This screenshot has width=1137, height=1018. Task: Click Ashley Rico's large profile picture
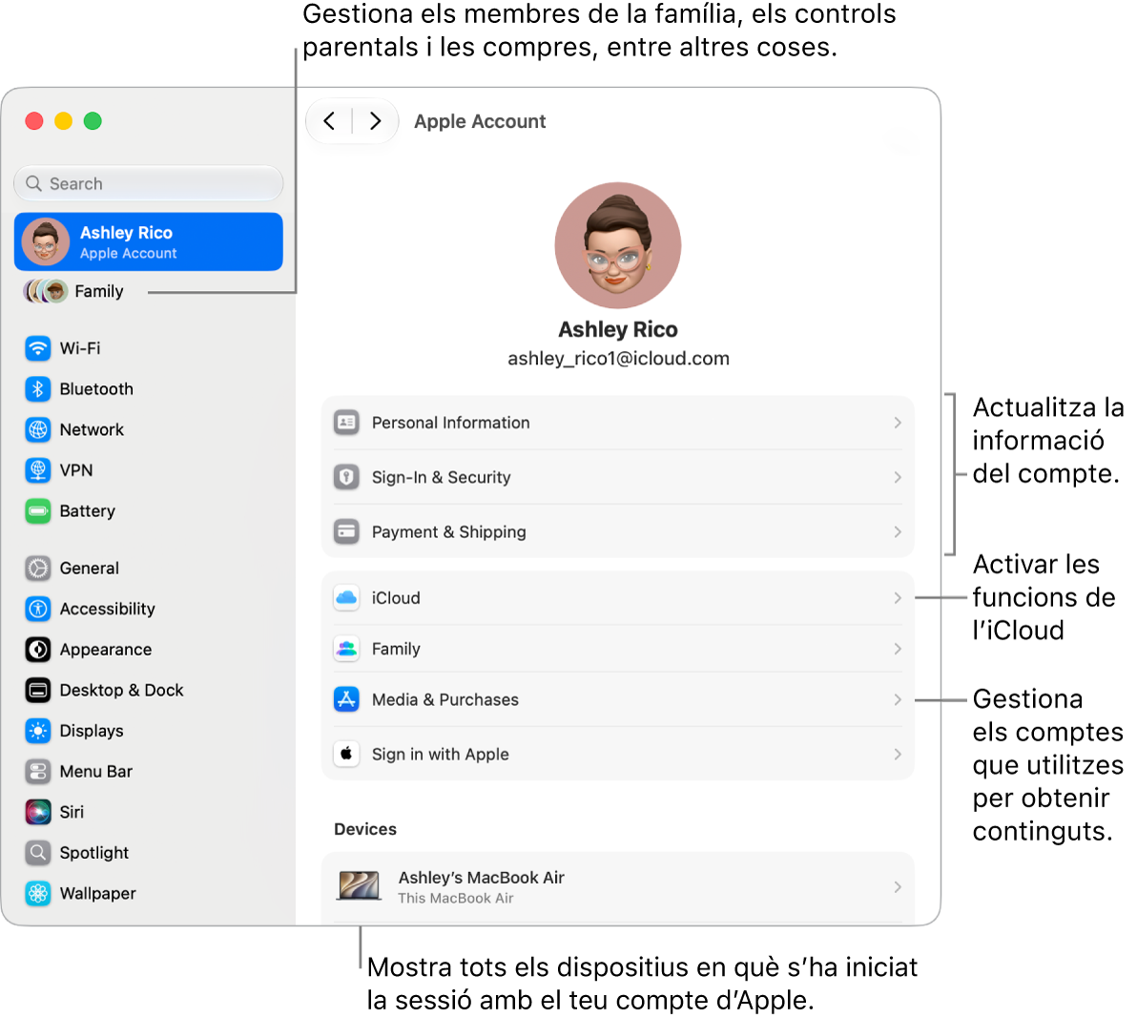tap(618, 245)
